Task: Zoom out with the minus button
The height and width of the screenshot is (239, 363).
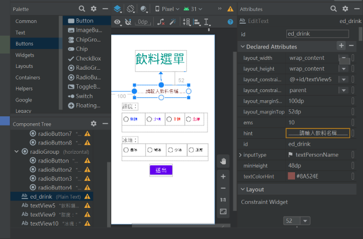Action: [223, 188]
